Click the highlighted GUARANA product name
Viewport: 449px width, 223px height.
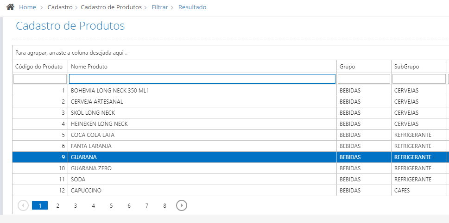point(83,157)
